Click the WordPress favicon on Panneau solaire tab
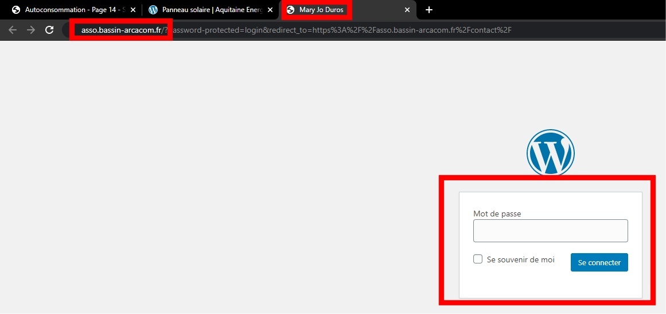 point(153,10)
